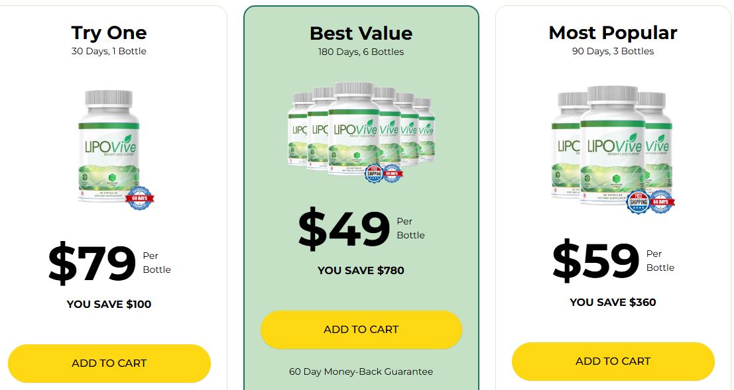Screen dimensions: 734x390
Task: Click Add to Cart under Most Popular
Action: point(613,361)
